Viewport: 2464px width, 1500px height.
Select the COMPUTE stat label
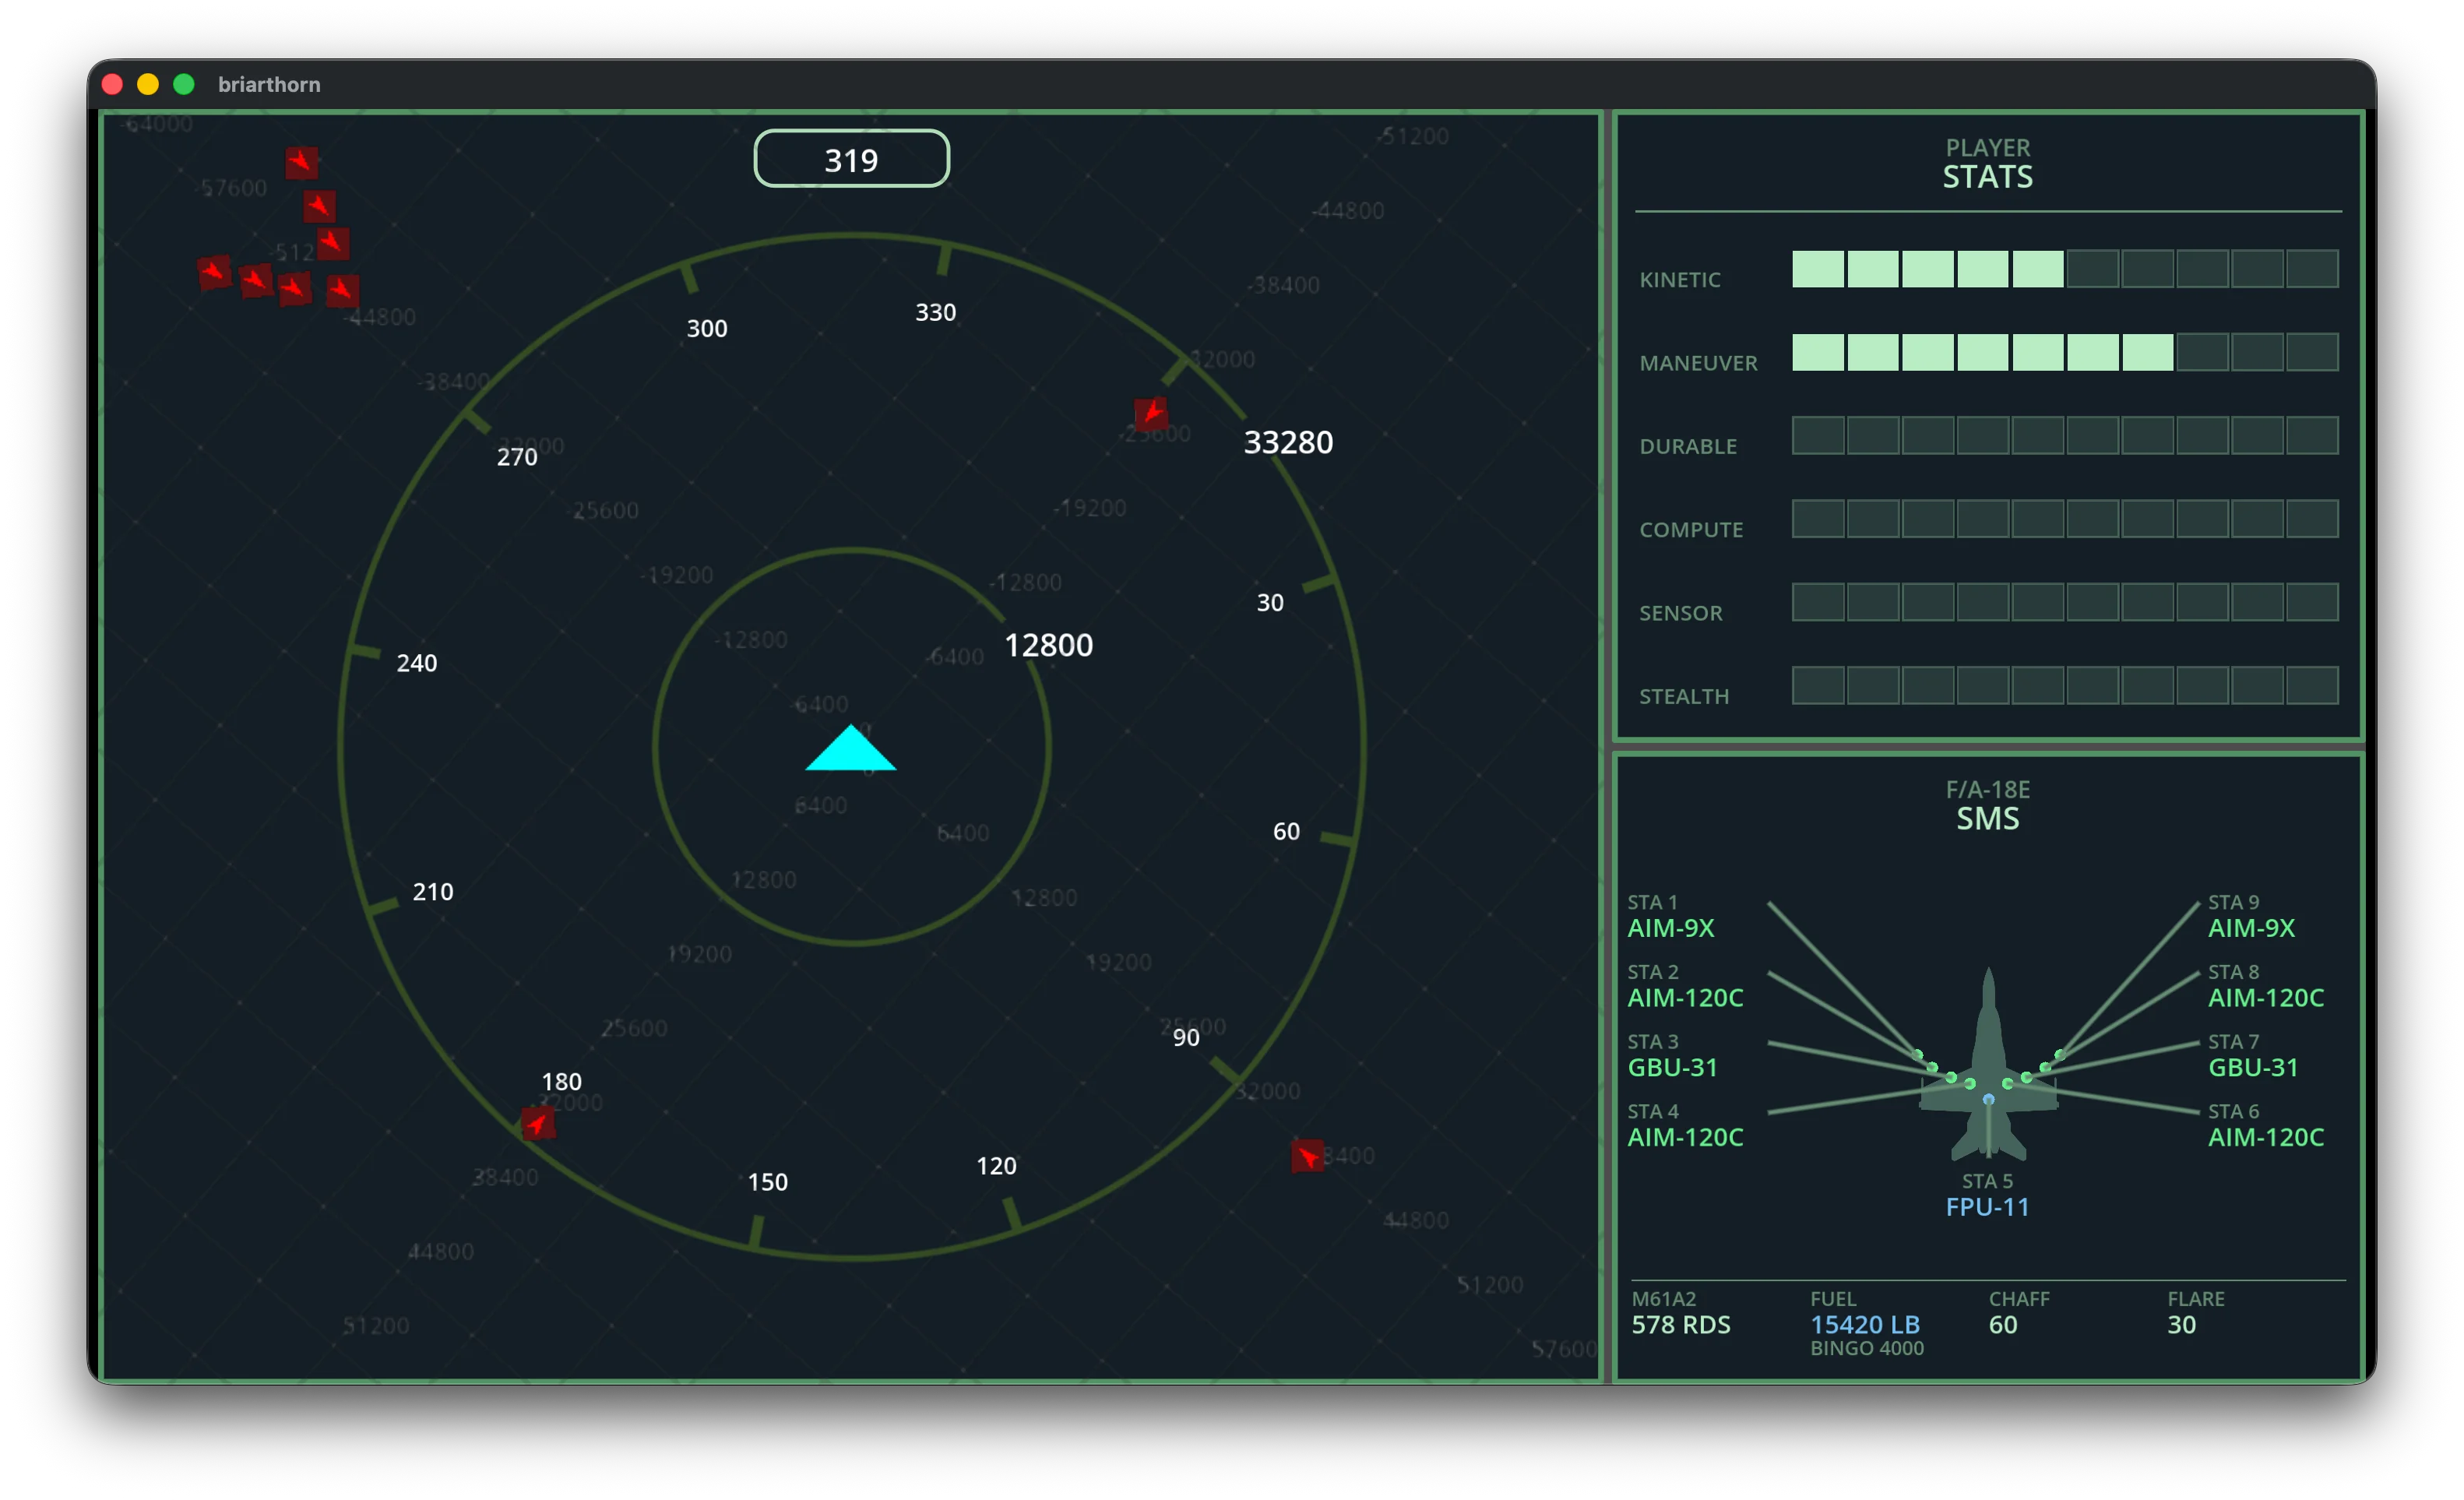(1691, 530)
